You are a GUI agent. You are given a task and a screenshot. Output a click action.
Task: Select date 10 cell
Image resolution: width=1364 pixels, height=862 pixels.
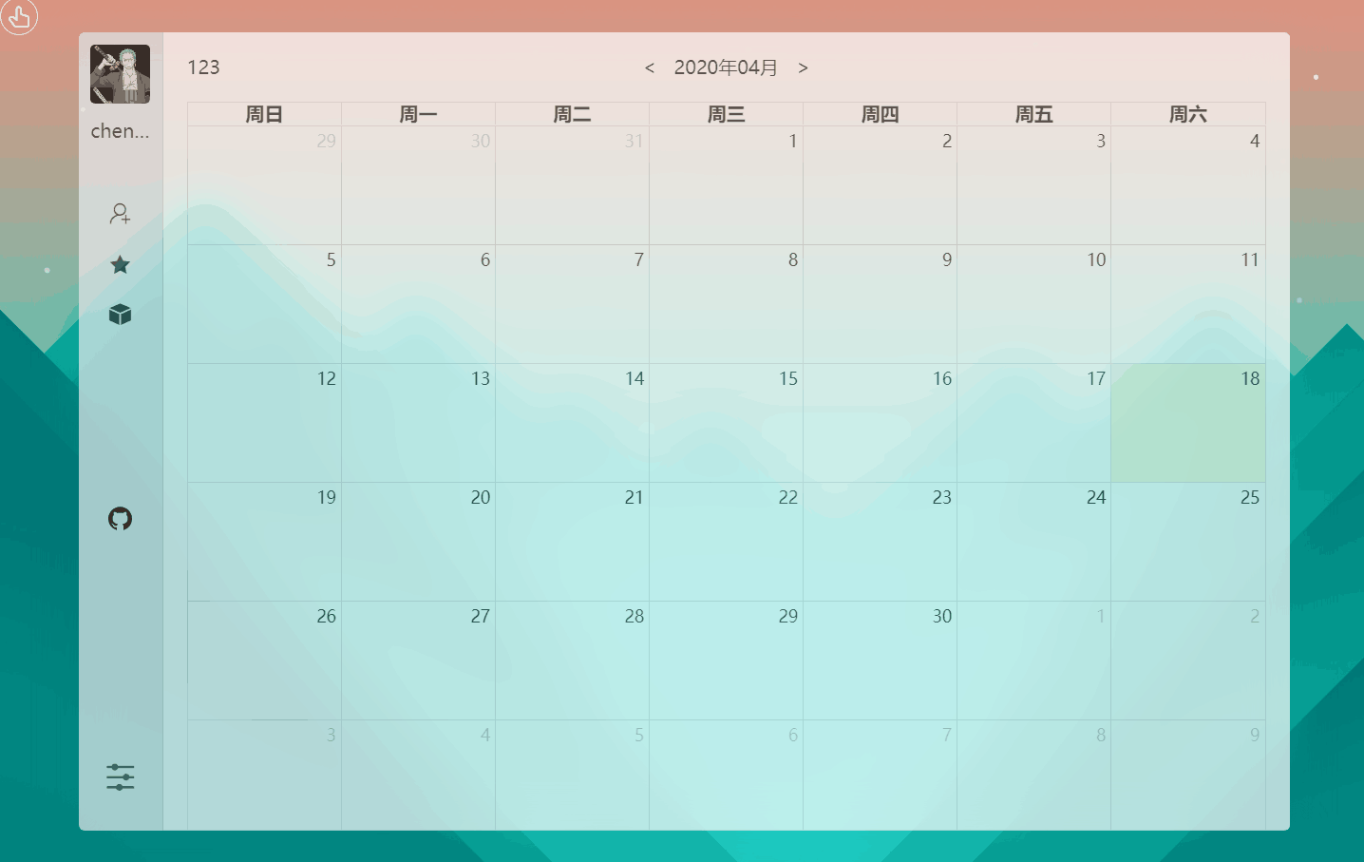1033,304
